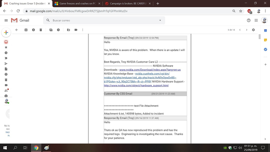Screen dimensions: 270x152
Task: Click the address bar URL
Action: pyautogui.click(x=79, y=11)
